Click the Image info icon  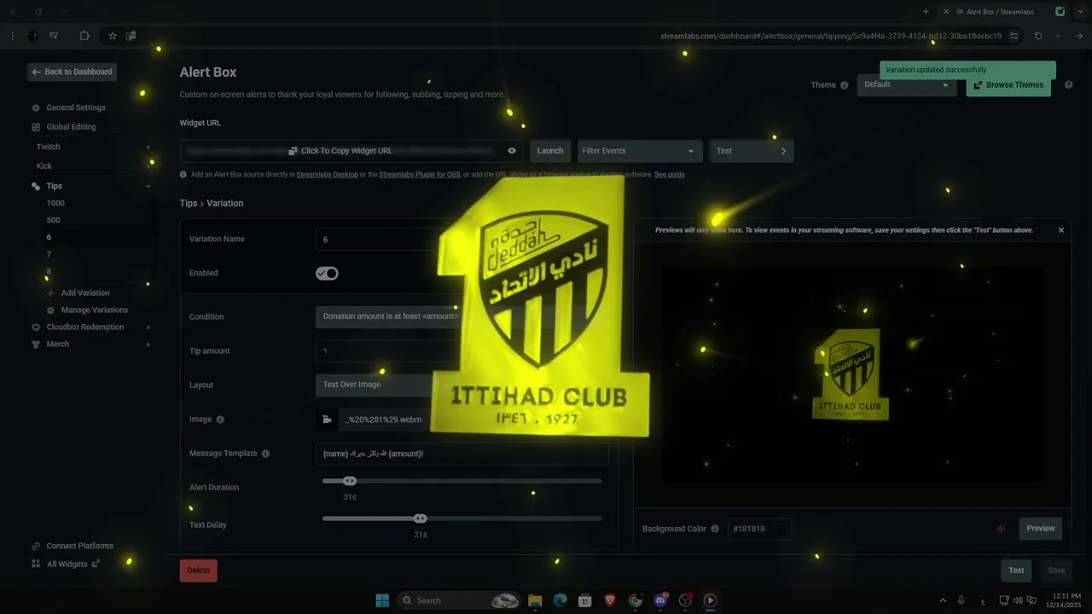pos(220,420)
